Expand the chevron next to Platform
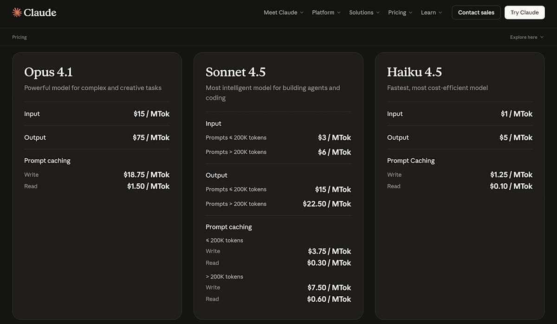This screenshot has height=324, width=557. pos(339,12)
